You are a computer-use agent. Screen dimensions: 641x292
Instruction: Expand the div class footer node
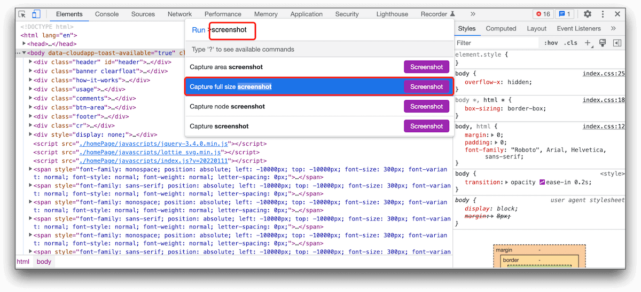[x=30, y=116]
